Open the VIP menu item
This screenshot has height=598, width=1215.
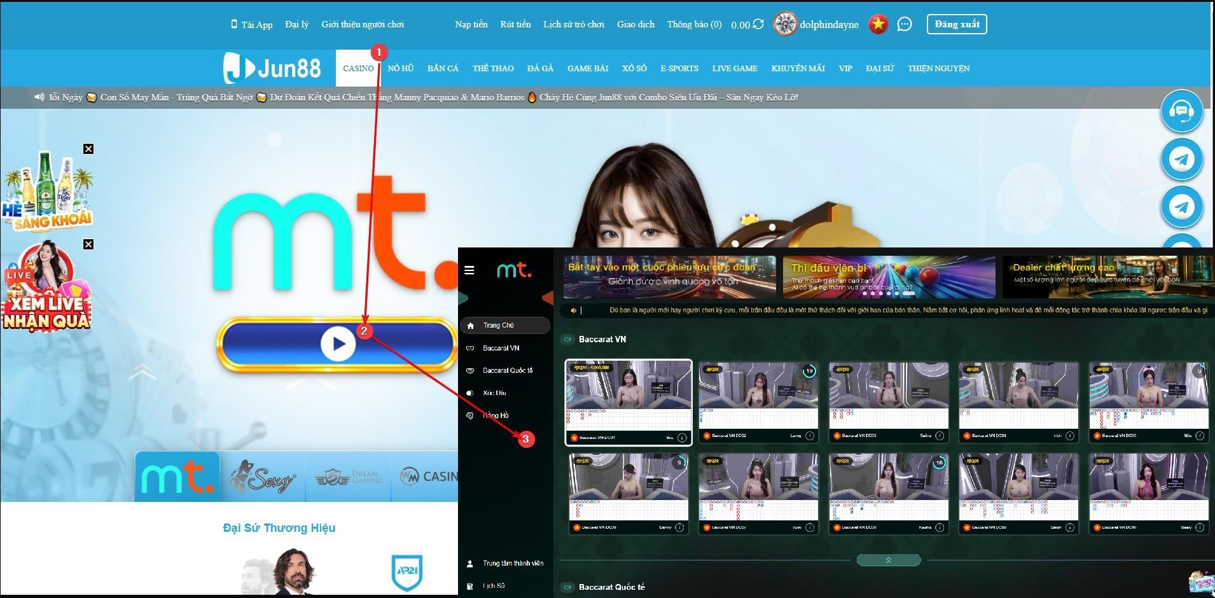pos(845,68)
